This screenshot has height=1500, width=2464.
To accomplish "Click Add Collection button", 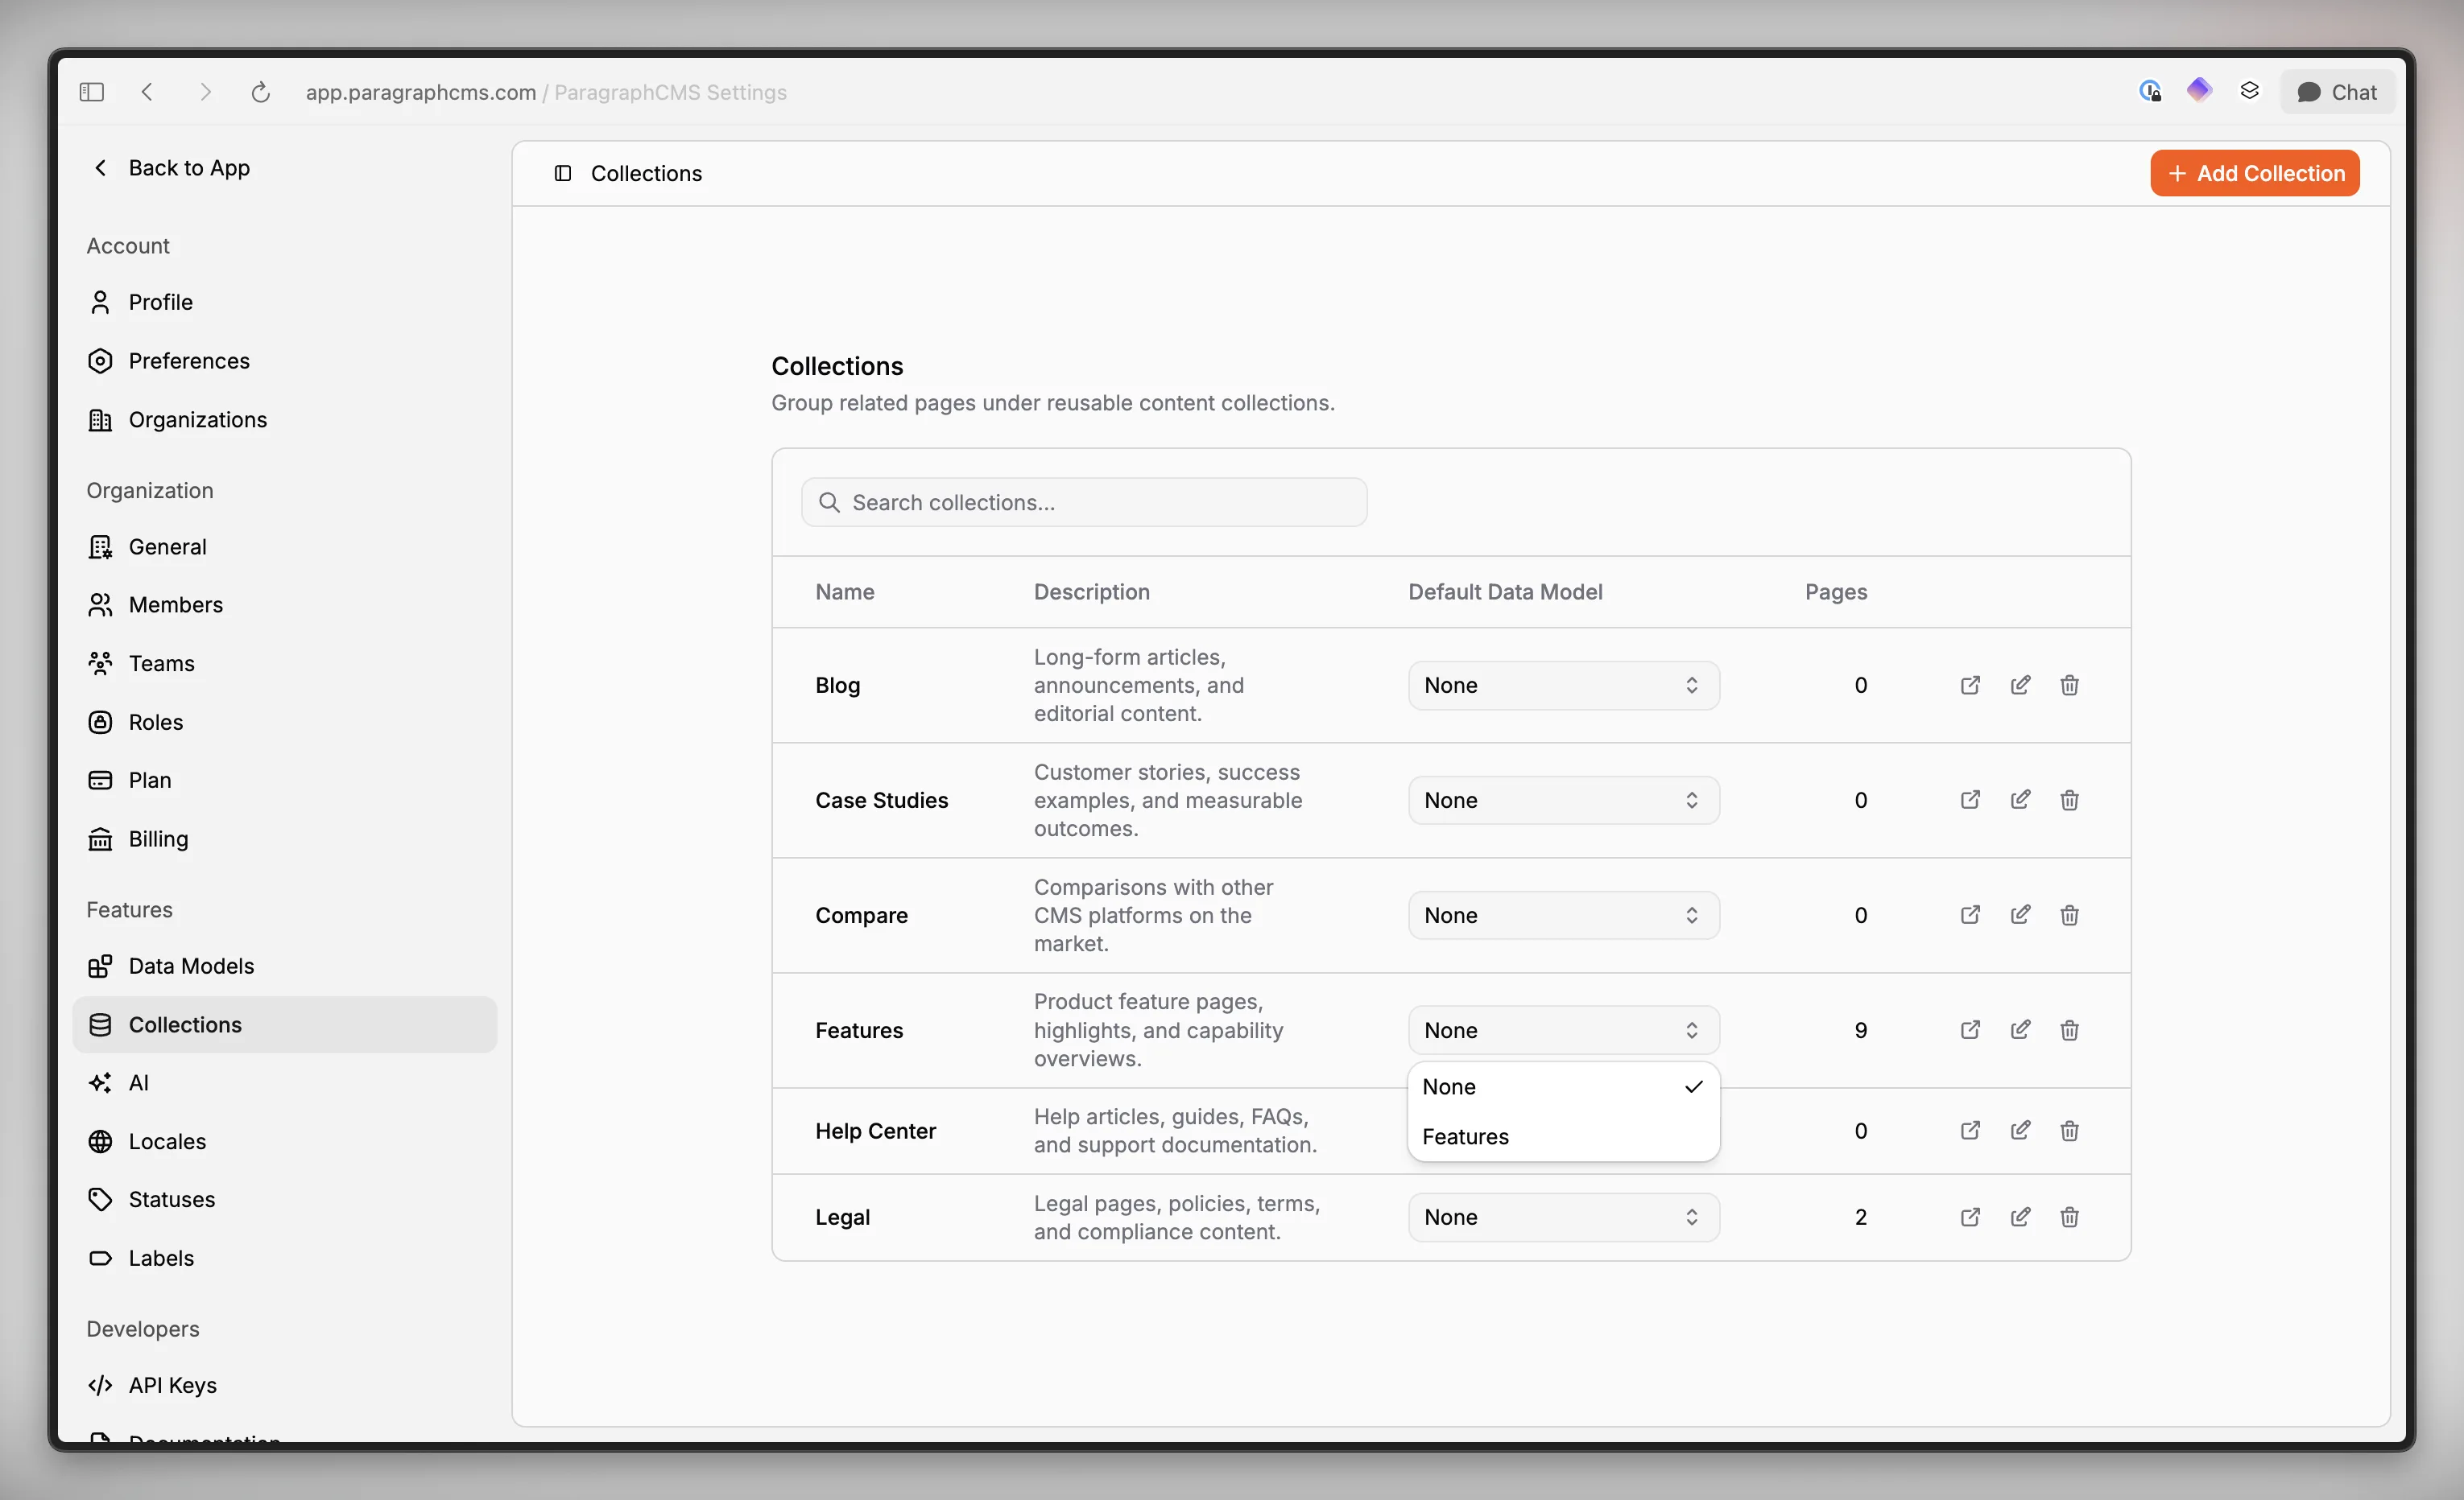I will [x=2255, y=173].
